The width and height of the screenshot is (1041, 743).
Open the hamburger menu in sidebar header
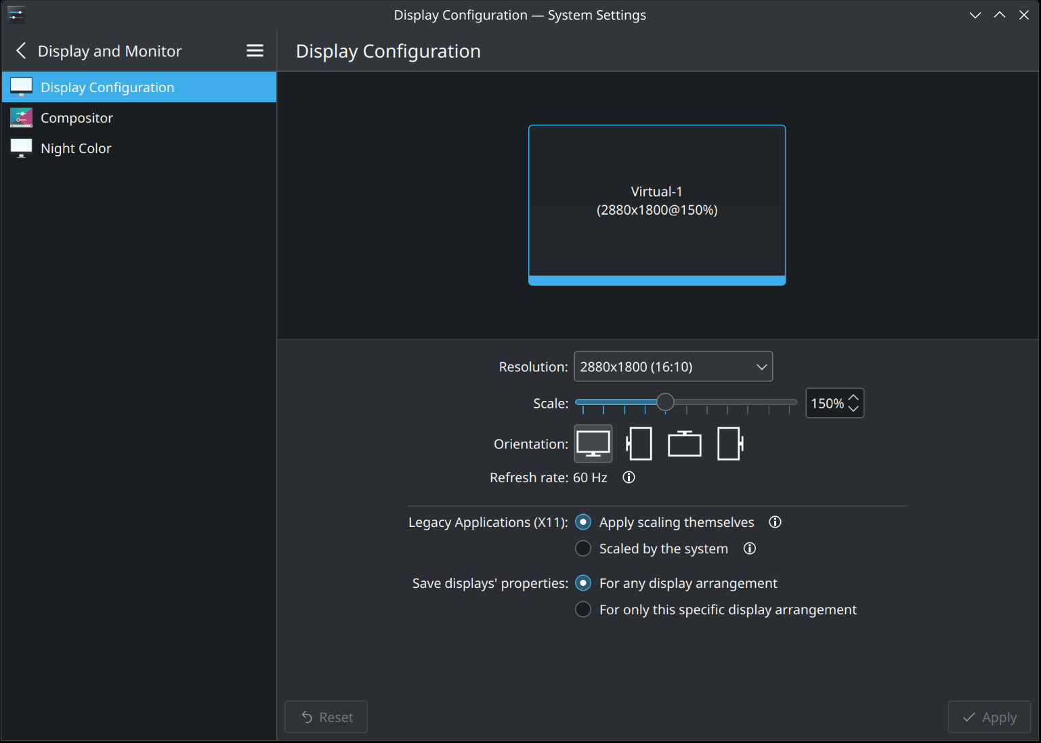[255, 51]
